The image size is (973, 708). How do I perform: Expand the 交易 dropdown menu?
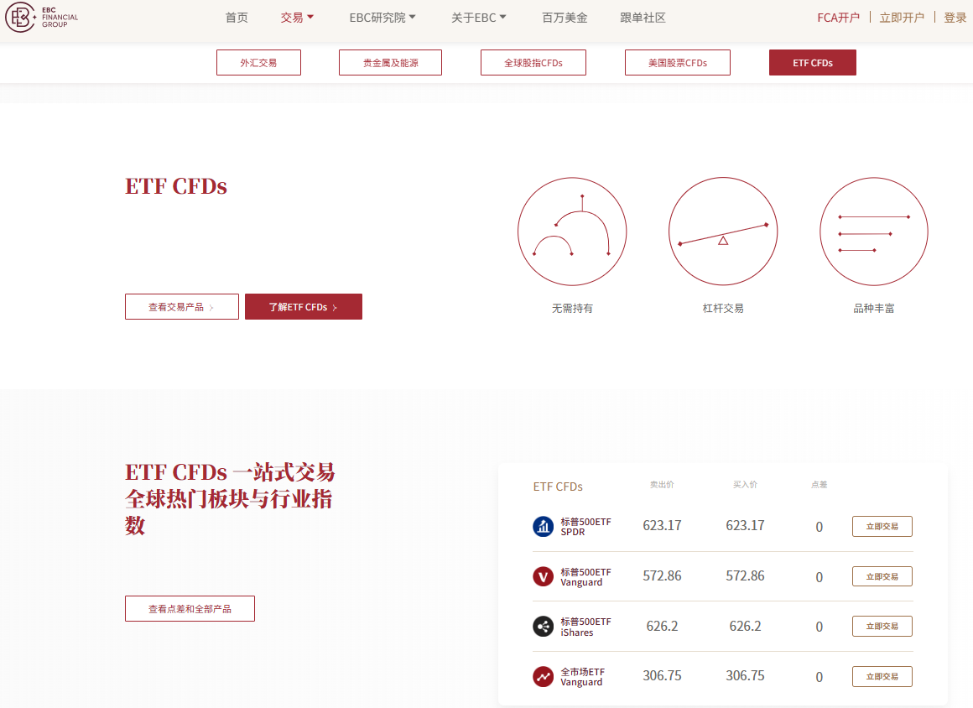[297, 18]
